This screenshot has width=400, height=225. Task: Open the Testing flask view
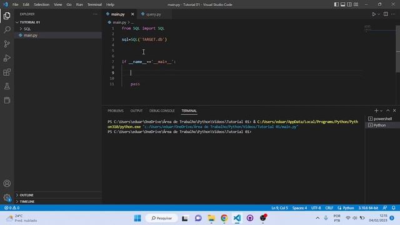(7, 86)
